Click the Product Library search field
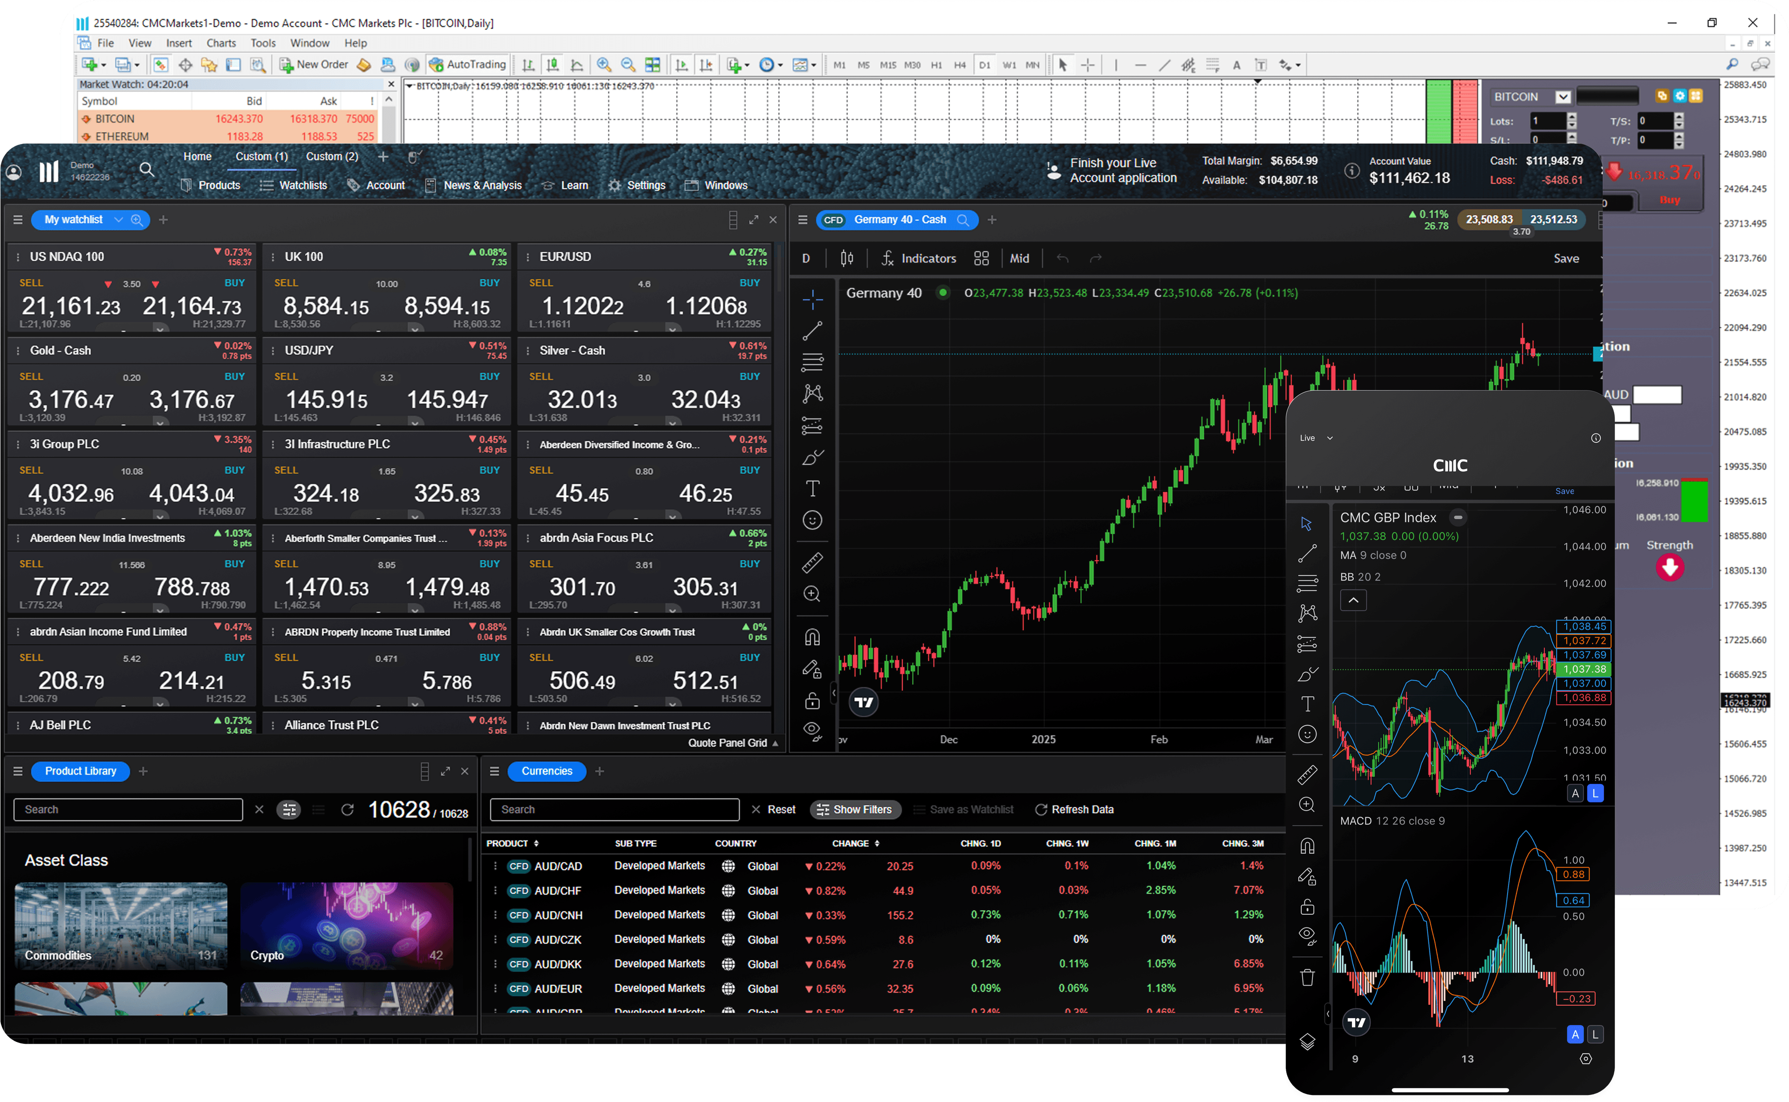This screenshot has height=1102, width=1789. 128,809
